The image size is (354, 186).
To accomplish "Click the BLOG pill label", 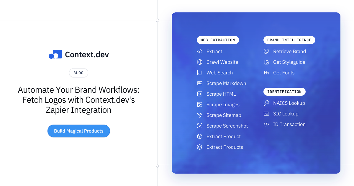I will point(78,73).
